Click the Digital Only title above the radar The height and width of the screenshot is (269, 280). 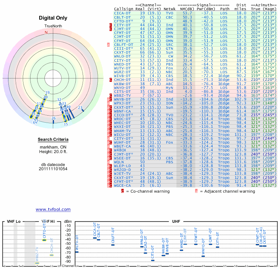[x=53, y=18]
